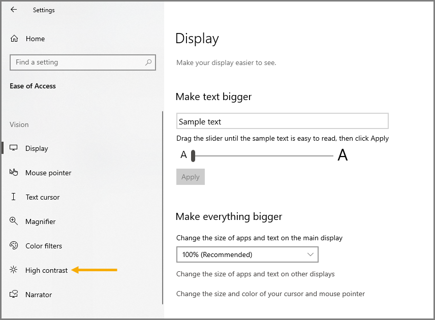Click the Mouse pointer sidebar icon
The width and height of the screenshot is (435, 320).
(x=14, y=173)
